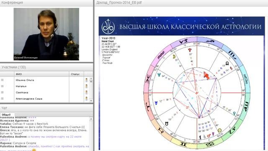Click the Конференция panel header
The height and width of the screenshot is (151, 268).
[46, 3]
